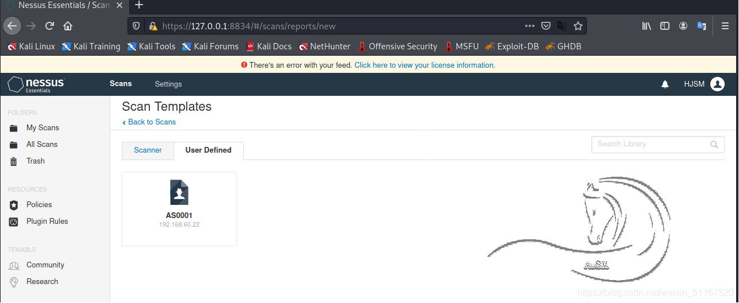Image resolution: width=739 pixels, height=303 pixels.
Task: Bookmark this page with star icon
Action: [578, 26]
